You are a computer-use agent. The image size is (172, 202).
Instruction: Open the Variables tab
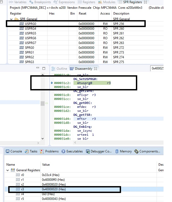[18, 2]
